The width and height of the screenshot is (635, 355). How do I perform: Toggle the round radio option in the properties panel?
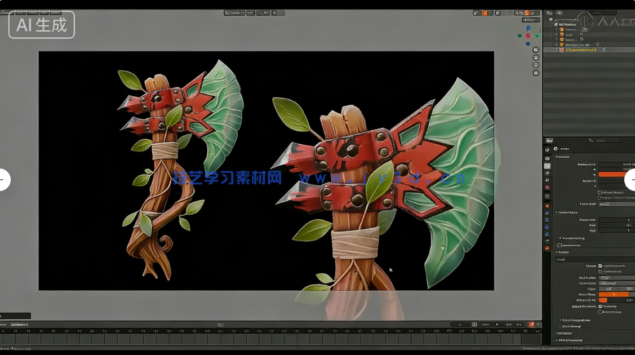tap(559, 245)
